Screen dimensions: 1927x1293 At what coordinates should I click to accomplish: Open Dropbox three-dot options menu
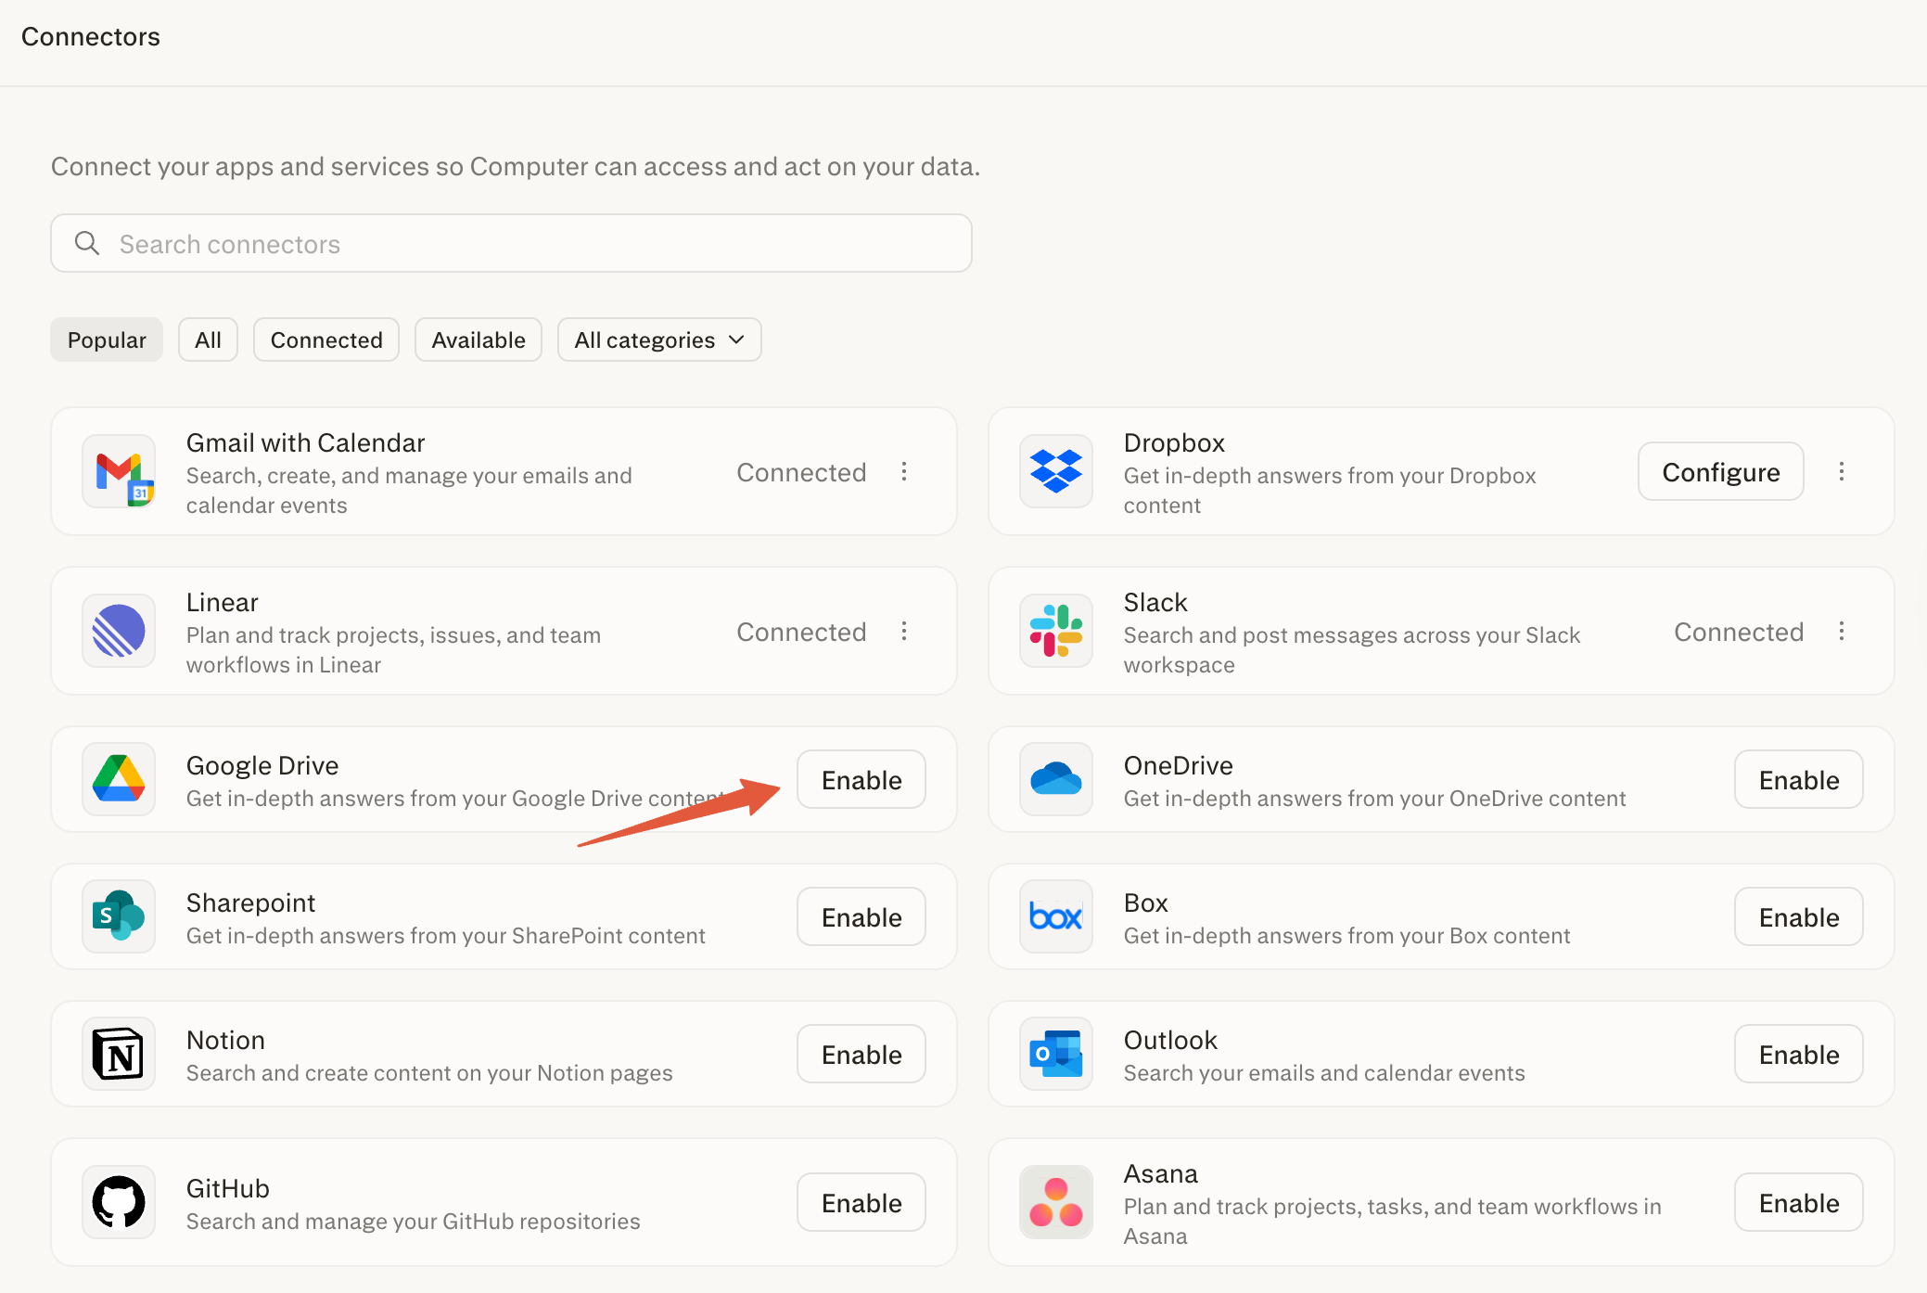1842,471
